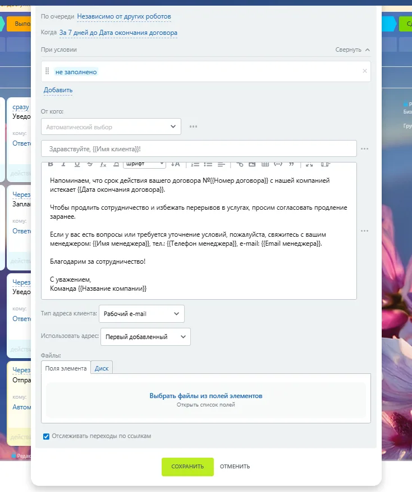Open the Автоматический выбор sender dropdown
Image resolution: width=412 pixels, height=492 pixels.
point(111,127)
